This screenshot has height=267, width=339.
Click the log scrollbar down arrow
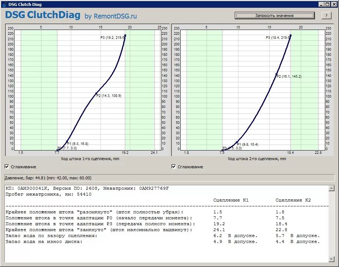332,259
